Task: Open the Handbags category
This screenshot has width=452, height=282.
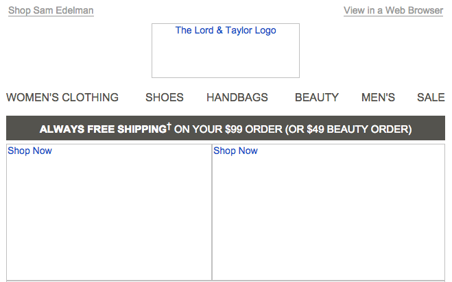Action: click(x=237, y=98)
